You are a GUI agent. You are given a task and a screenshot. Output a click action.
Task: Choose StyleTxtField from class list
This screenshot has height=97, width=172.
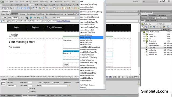(x=91, y=37)
